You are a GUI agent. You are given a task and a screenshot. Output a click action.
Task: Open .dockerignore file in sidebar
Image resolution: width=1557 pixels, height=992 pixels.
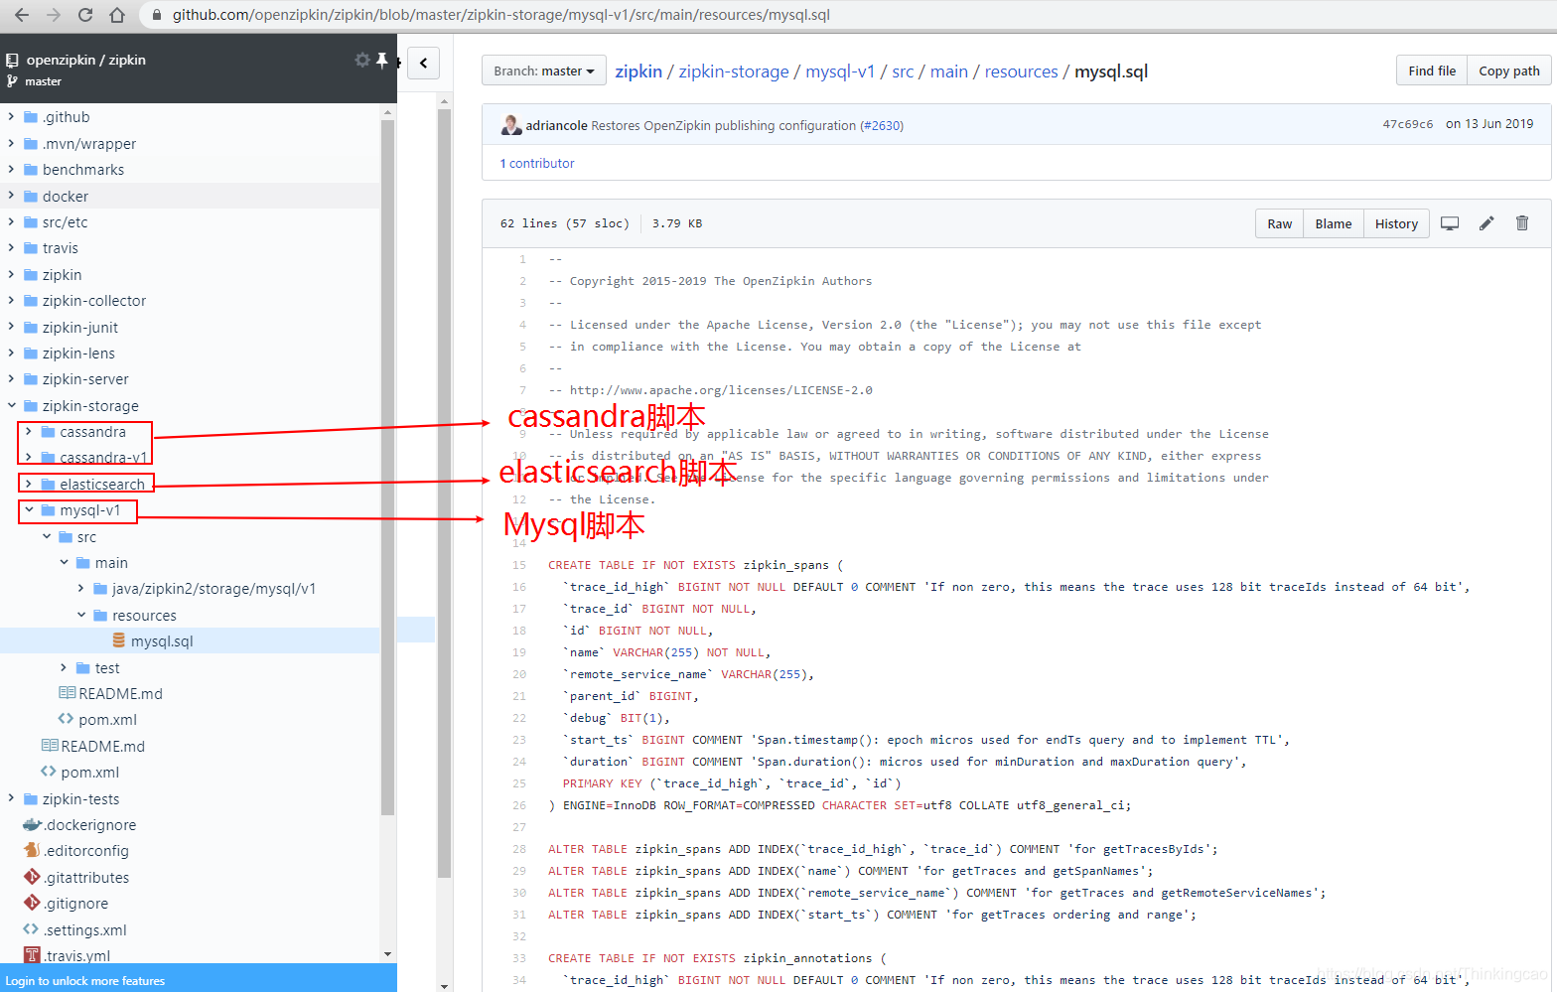(x=89, y=825)
